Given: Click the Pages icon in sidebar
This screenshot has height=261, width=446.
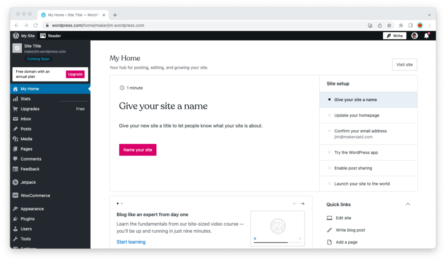Looking at the screenshot, I should (15, 149).
